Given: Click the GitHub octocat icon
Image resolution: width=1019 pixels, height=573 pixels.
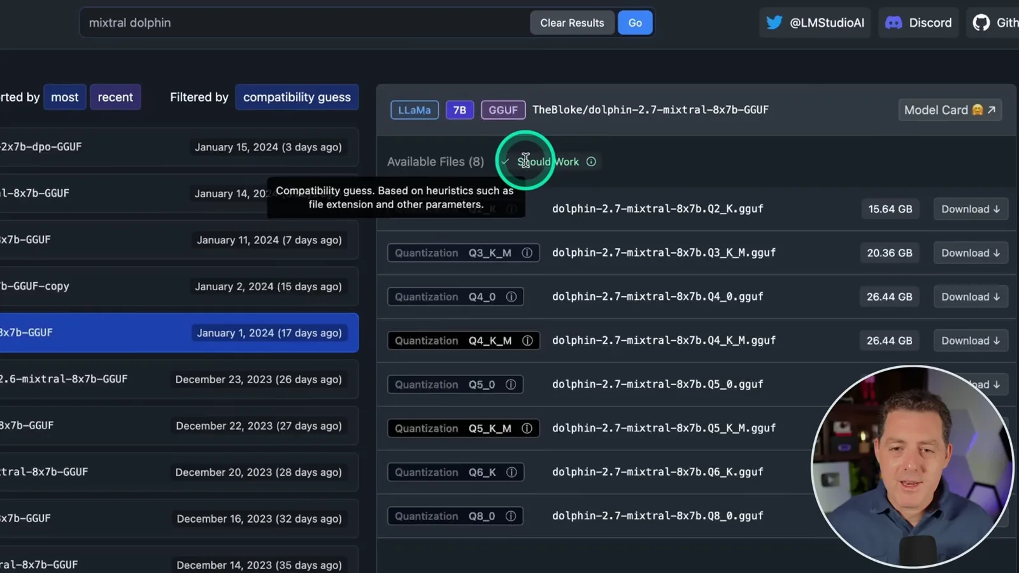Looking at the screenshot, I should pos(981,23).
